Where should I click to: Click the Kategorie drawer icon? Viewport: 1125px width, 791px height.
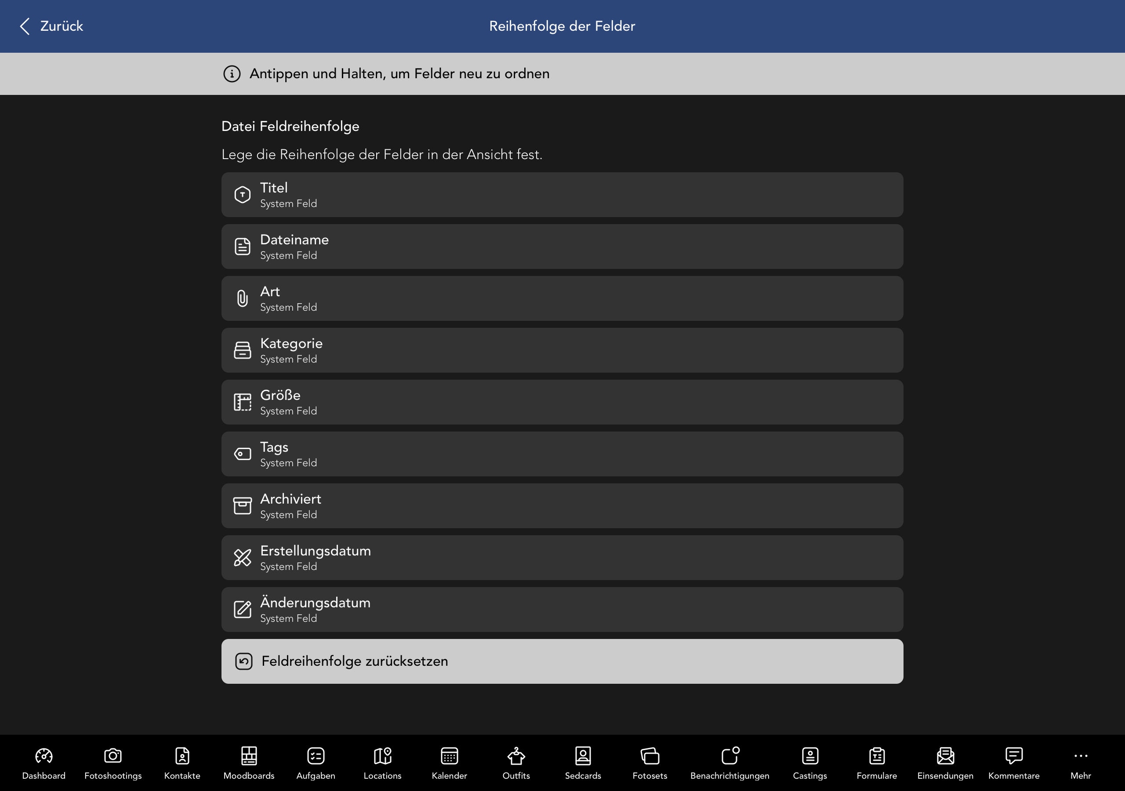click(243, 350)
